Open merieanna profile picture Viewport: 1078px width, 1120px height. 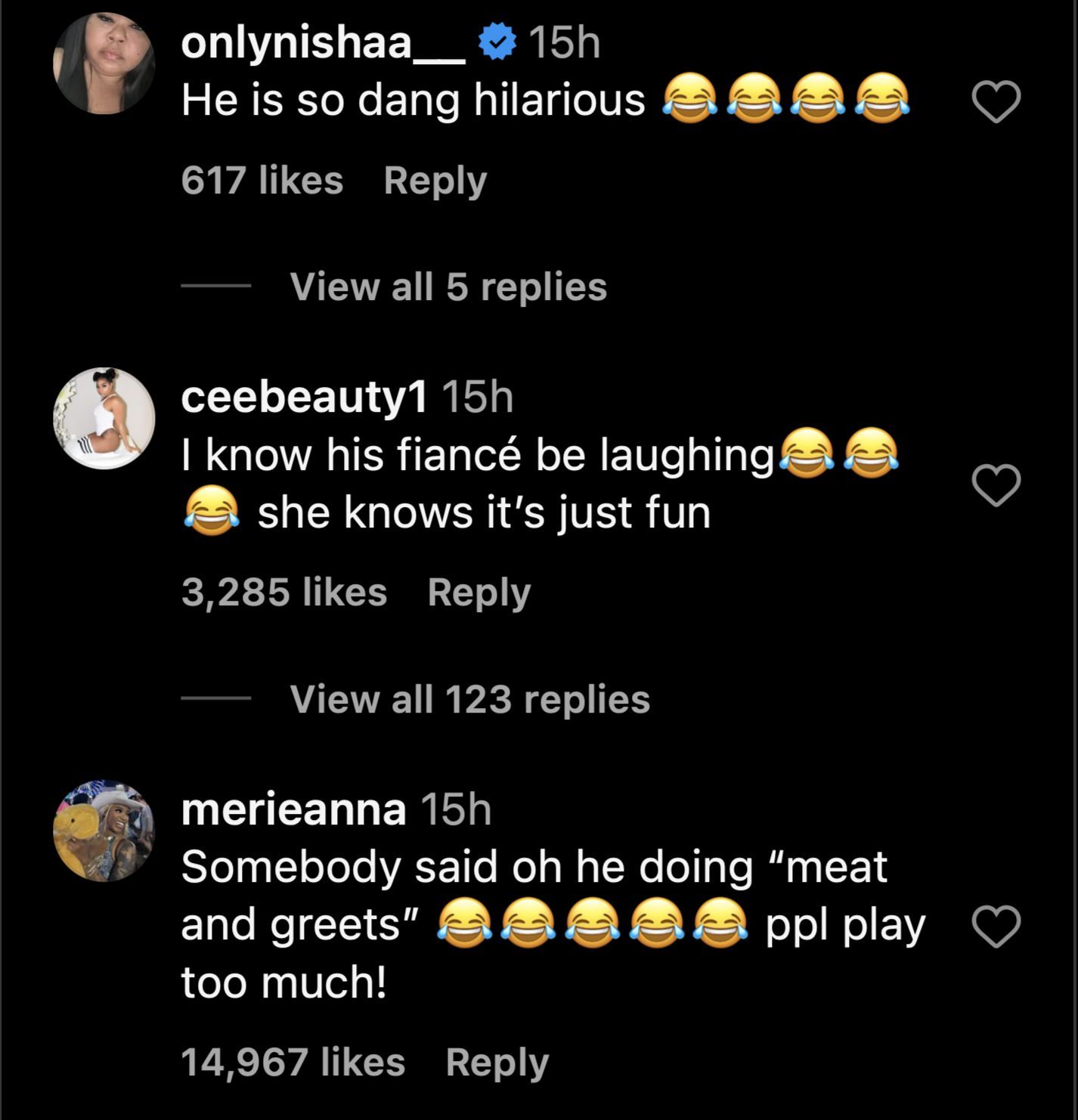(x=104, y=831)
